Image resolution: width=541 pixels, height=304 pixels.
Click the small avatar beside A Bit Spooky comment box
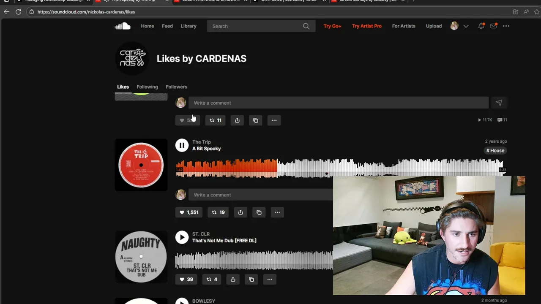[181, 195]
